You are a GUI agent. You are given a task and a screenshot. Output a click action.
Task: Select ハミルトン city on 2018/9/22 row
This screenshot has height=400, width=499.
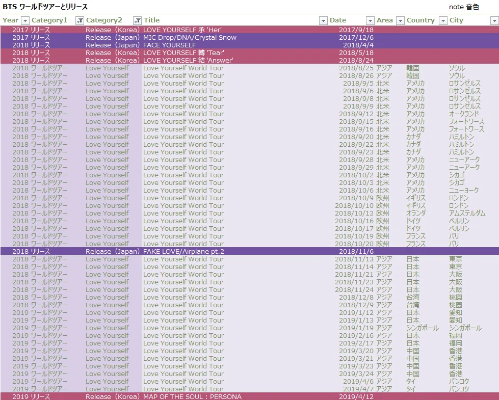(x=461, y=145)
